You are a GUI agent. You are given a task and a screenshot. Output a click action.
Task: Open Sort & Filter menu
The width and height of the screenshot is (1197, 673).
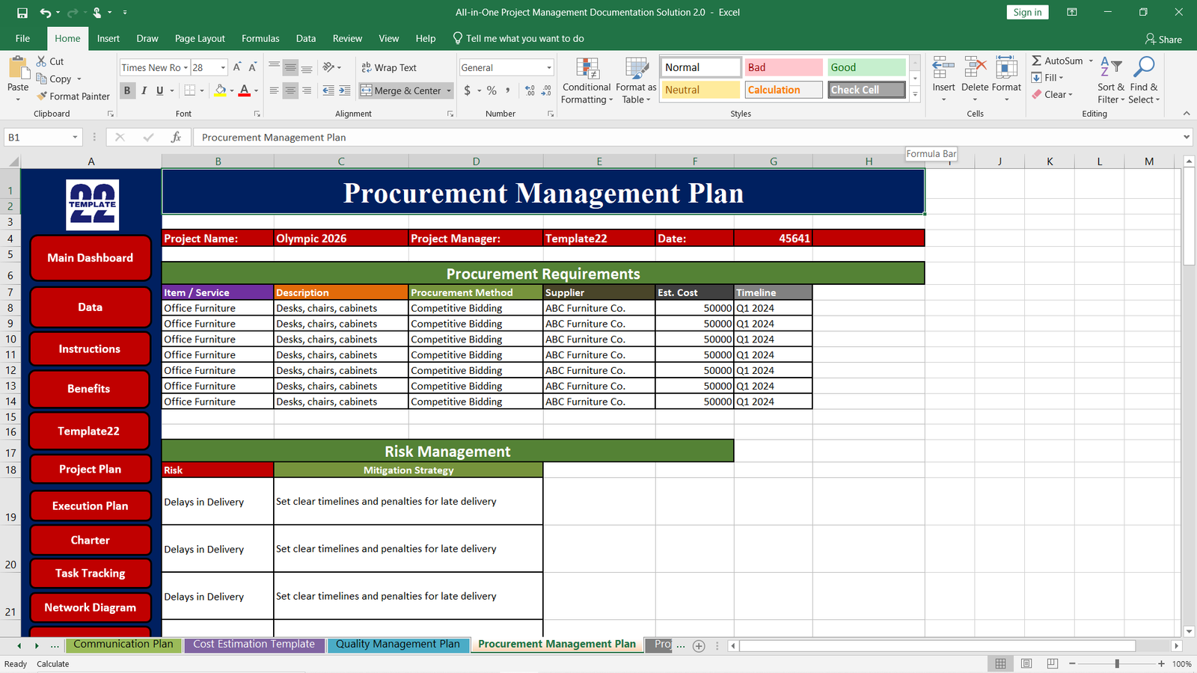point(1111,81)
